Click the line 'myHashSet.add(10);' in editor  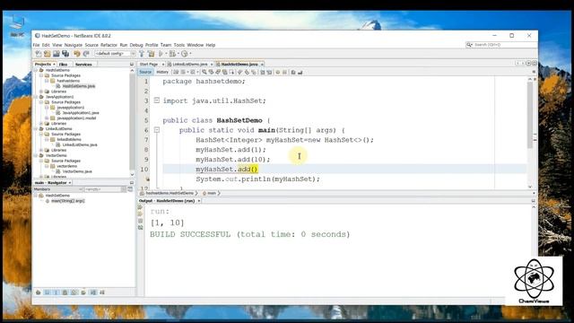(233, 160)
